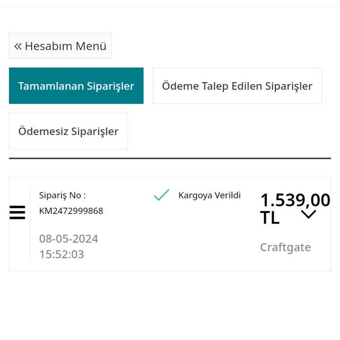Expand order details with the down chevron

[309, 214]
